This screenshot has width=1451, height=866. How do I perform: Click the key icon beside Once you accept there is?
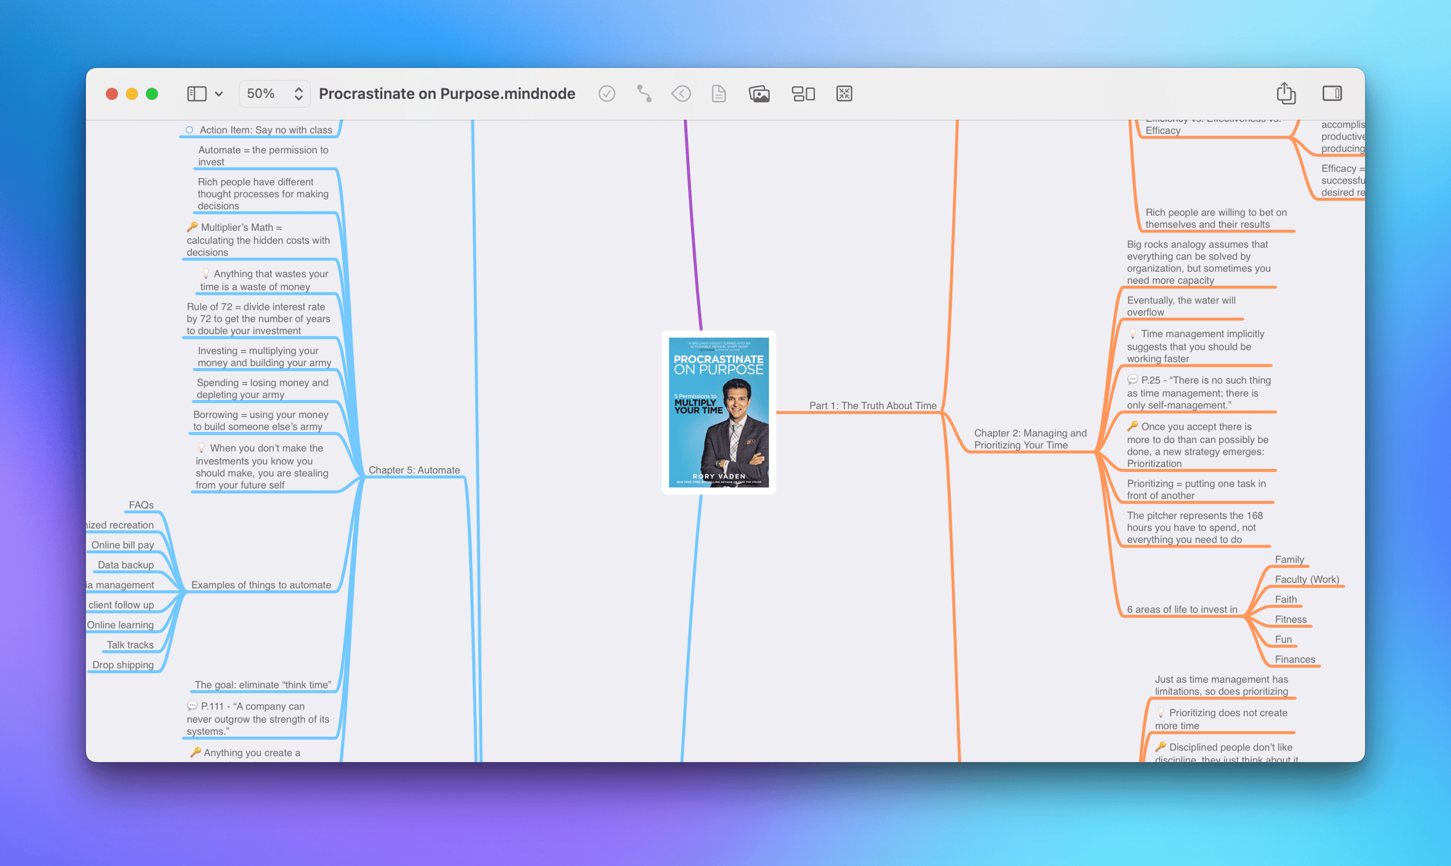click(1132, 426)
